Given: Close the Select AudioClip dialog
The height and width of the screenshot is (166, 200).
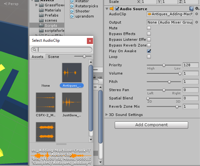Looking at the screenshot, I should tap(90, 41).
